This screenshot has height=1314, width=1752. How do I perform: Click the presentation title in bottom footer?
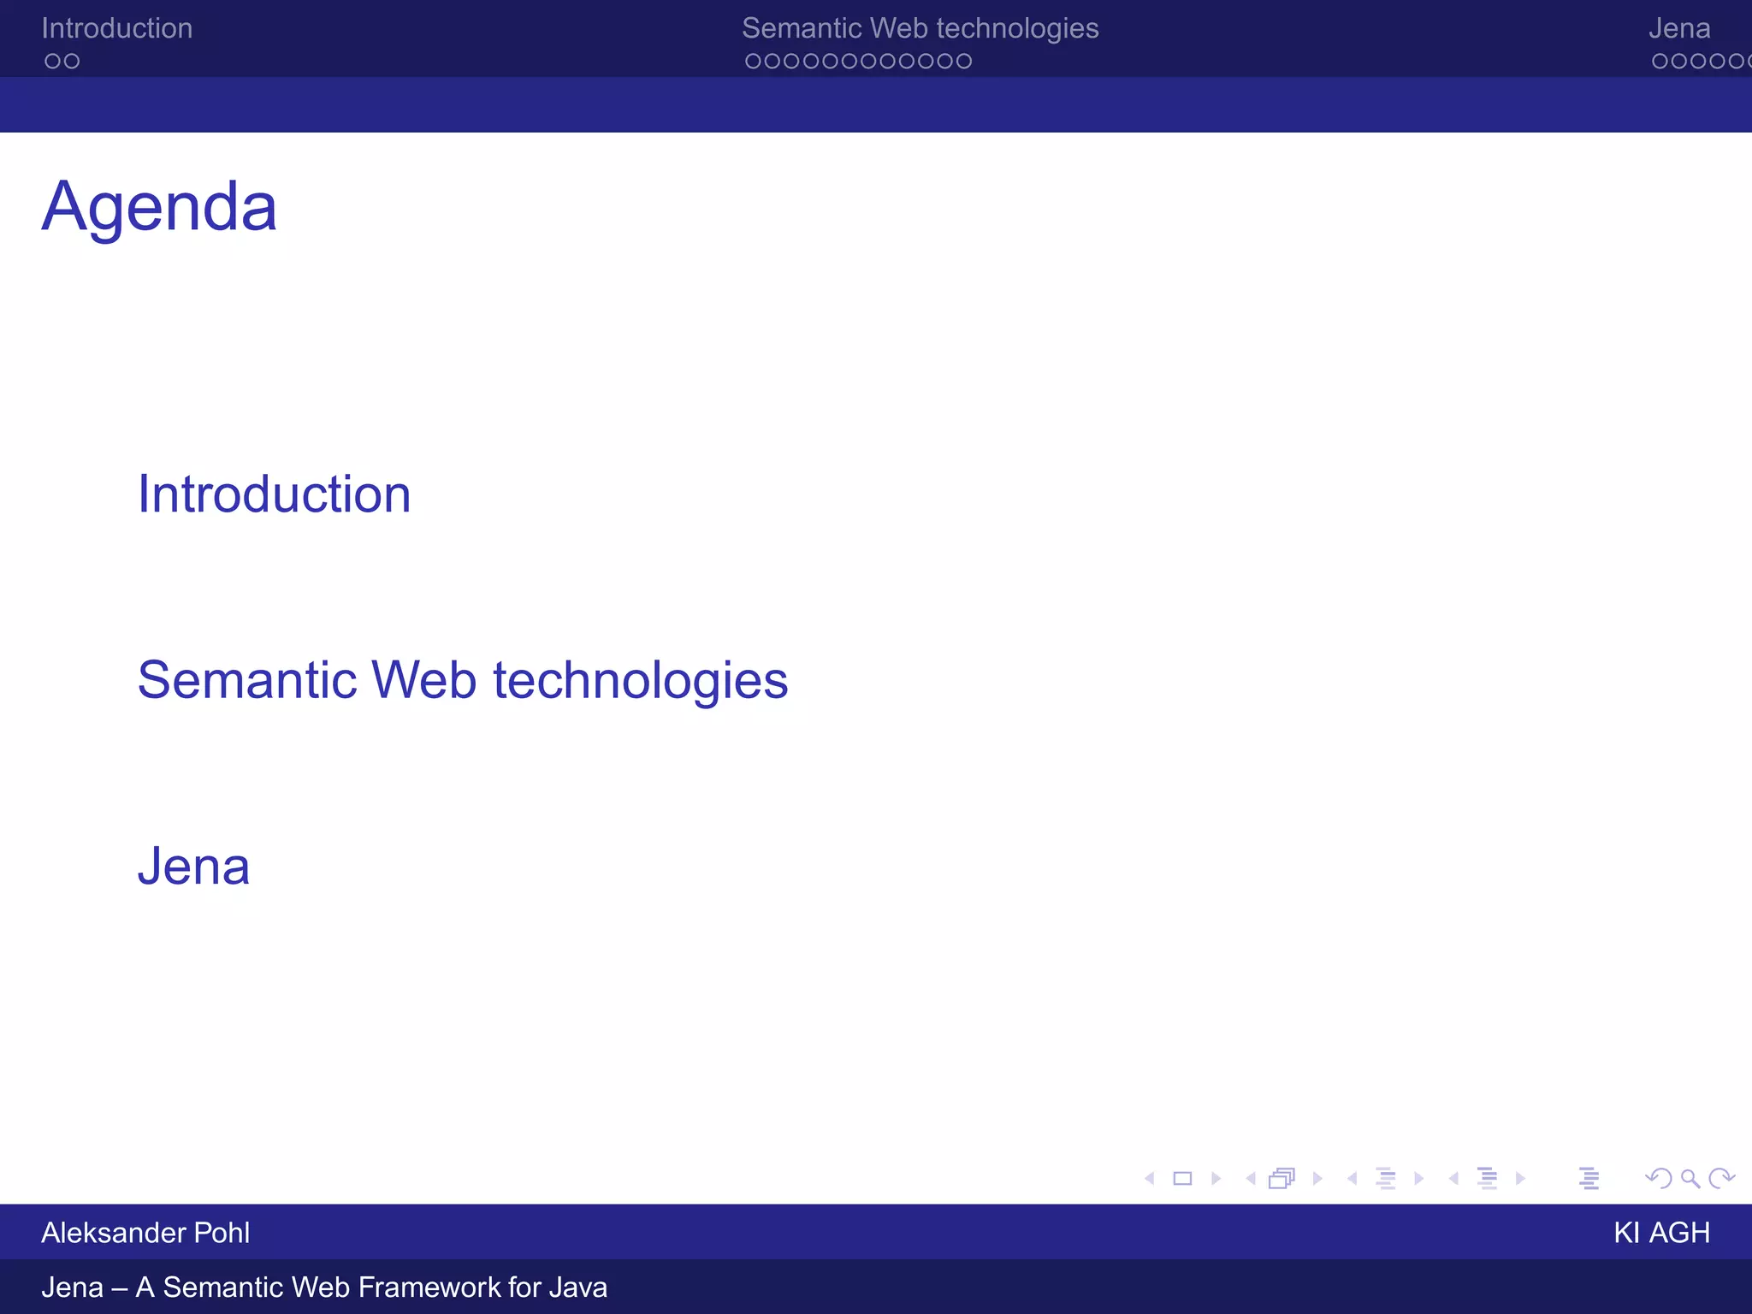pyautogui.click(x=324, y=1287)
